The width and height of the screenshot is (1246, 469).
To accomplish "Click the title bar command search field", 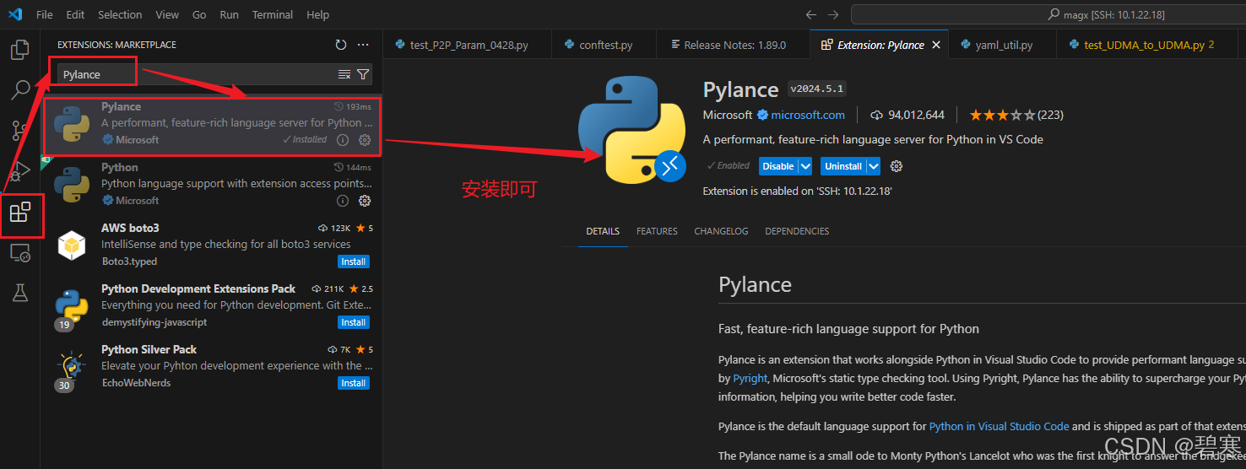I will 1048,14.
